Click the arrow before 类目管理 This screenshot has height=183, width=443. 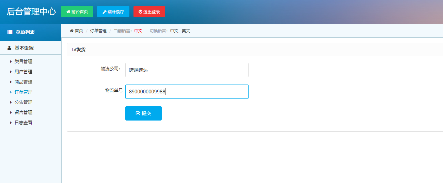[11, 62]
